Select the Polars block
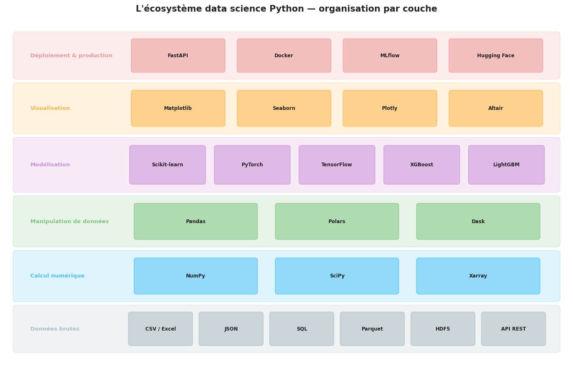This screenshot has width=573, height=365. [x=337, y=221]
